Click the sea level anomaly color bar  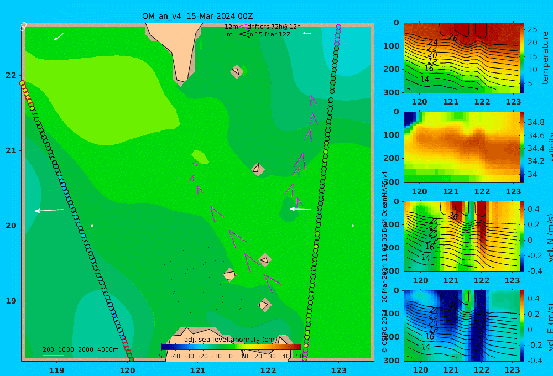click(x=231, y=347)
